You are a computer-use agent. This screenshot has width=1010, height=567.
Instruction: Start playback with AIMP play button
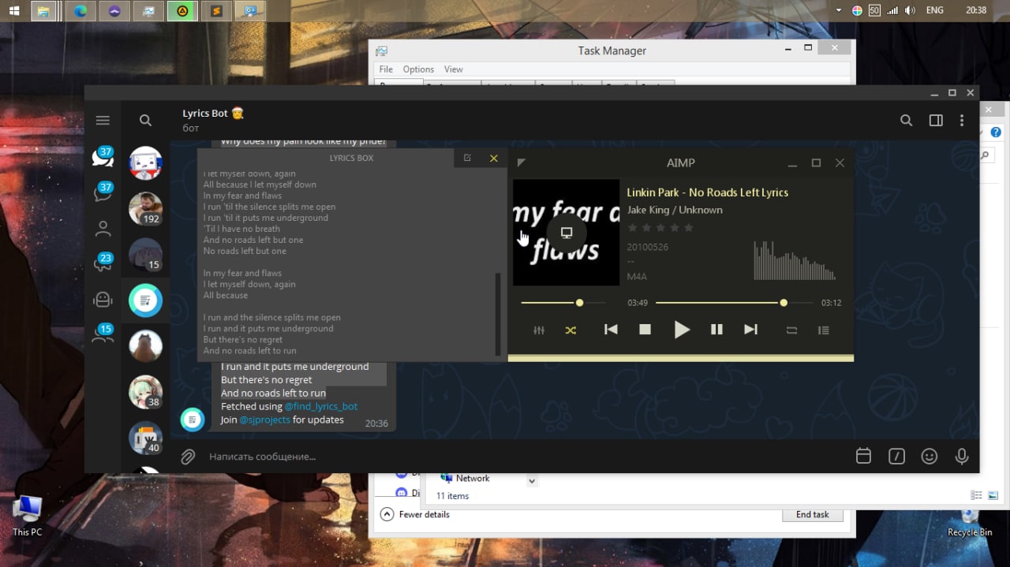pos(682,330)
